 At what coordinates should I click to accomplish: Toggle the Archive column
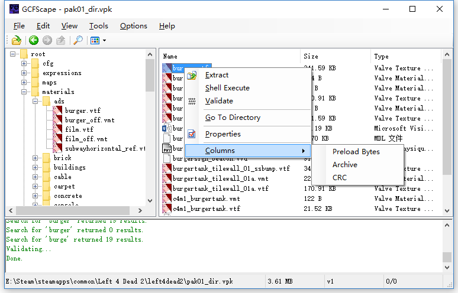358,165
